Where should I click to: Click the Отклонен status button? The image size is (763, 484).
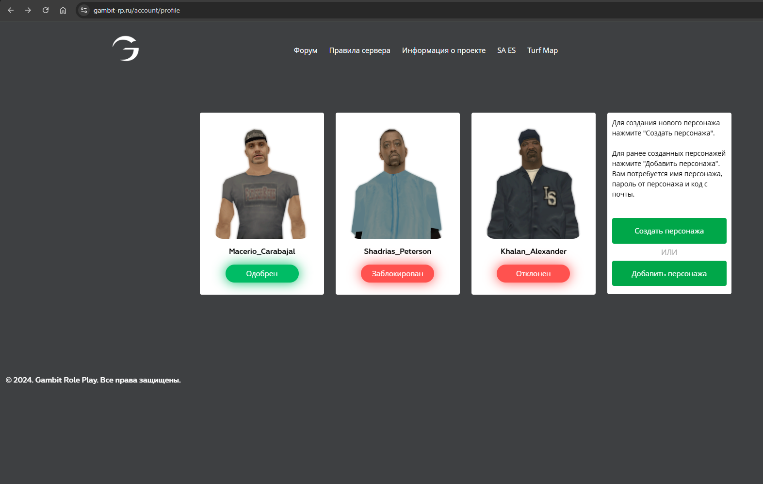533,273
